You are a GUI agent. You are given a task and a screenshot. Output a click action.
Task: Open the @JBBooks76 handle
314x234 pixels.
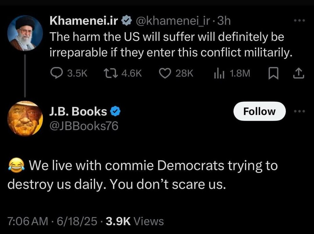click(84, 126)
